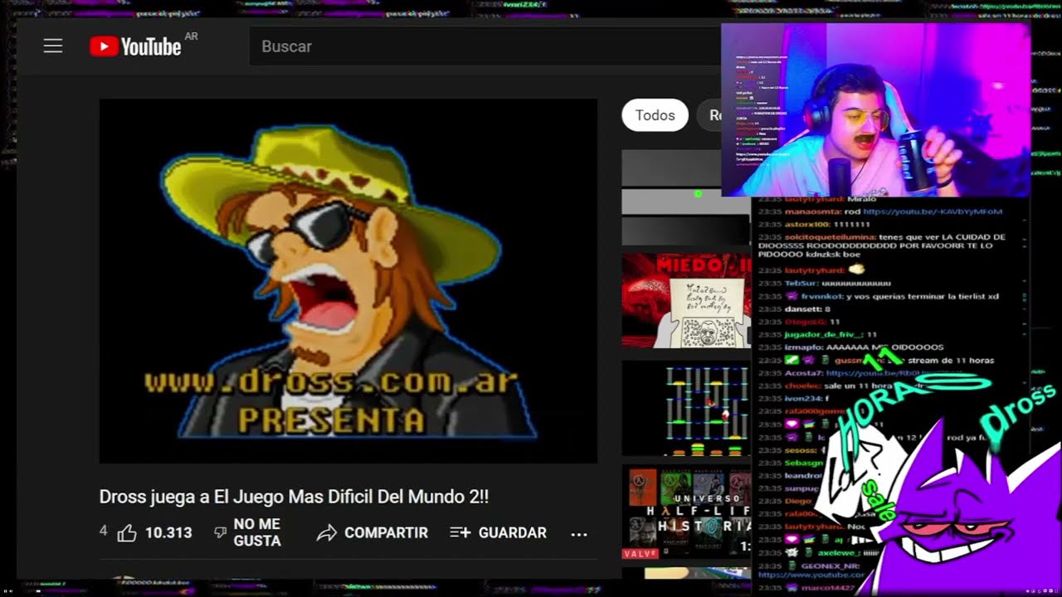Screen dimensions: 1062x597
Task: Click the share arrow icon
Action: (x=326, y=533)
